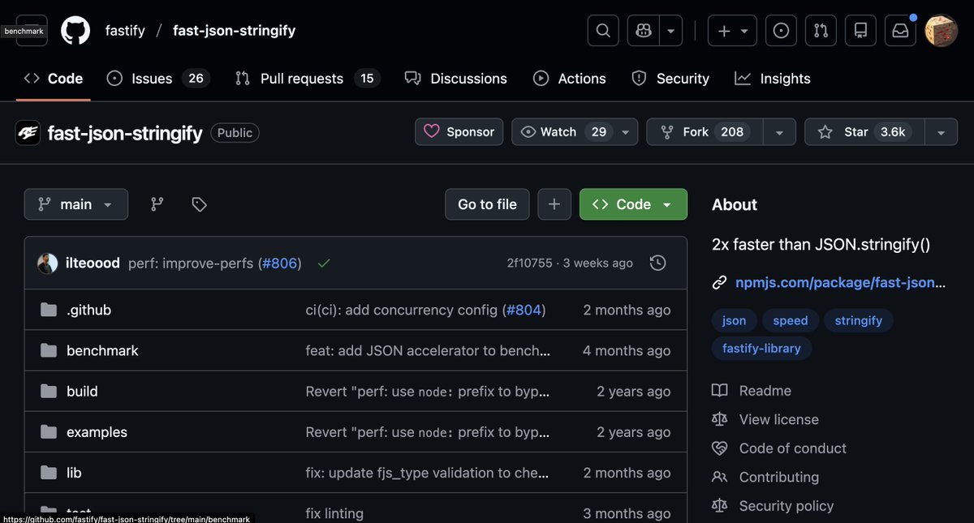Open the benchmark folder
This screenshot has height=523, width=974.
point(102,350)
